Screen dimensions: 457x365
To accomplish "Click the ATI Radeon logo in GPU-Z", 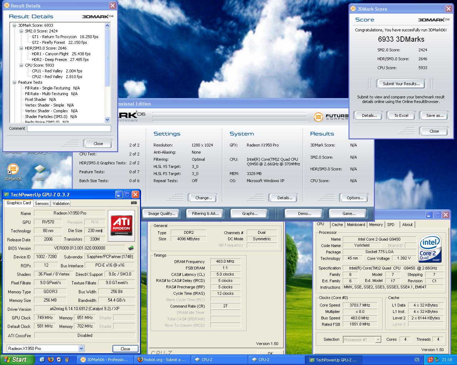I will click(x=121, y=225).
